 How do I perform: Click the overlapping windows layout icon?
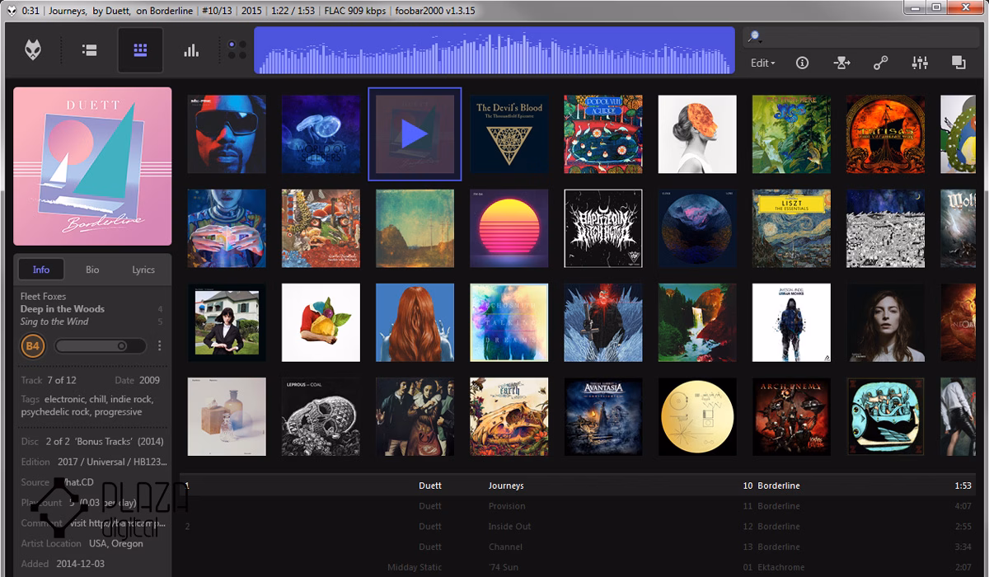tap(959, 63)
